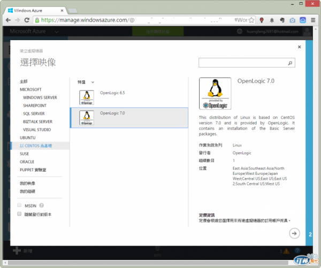Select the BIZTALK SERVER category
The width and height of the screenshot is (321, 268).
click(x=37, y=121)
